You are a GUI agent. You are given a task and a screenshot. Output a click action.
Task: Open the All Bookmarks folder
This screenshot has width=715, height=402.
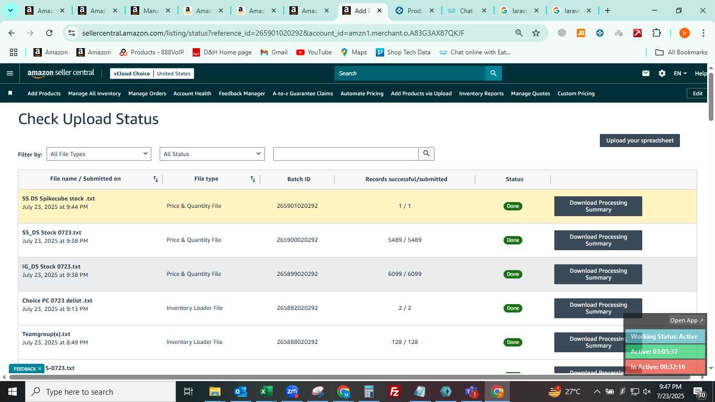682,52
